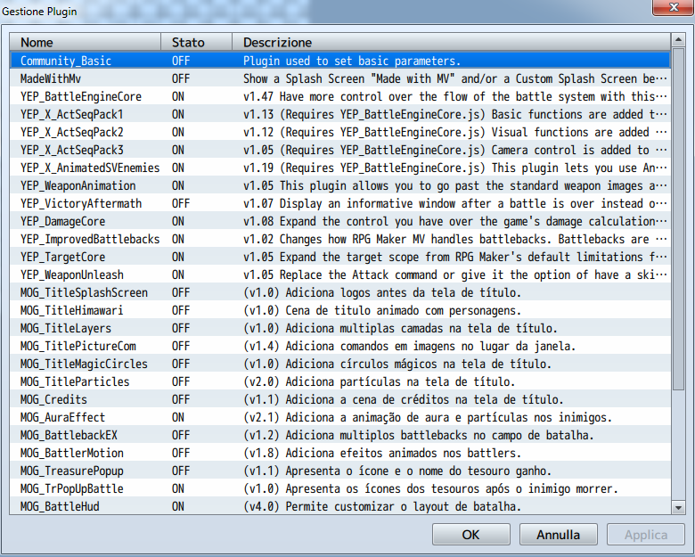
Task: Click the OK button
Action: (x=470, y=535)
